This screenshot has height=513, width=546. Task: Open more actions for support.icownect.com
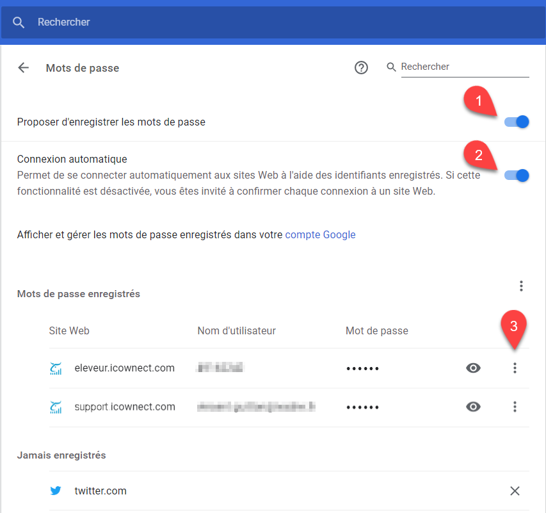point(515,407)
